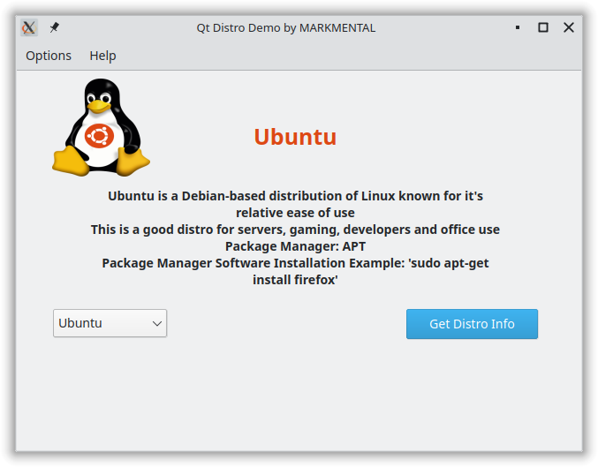The height and width of the screenshot is (467, 598).
Task: Click the 'This is a good distro' line
Action: [x=295, y=230]
